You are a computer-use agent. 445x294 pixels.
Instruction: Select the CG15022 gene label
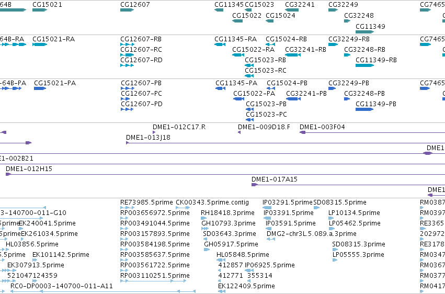[x=247, y=15]
